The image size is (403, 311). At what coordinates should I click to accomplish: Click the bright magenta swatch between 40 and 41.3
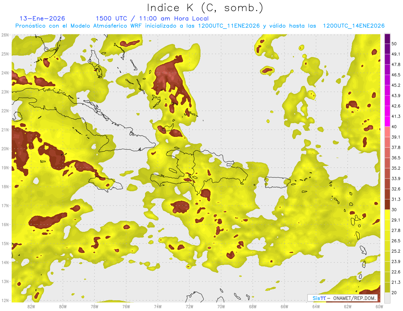click(387, 121)
